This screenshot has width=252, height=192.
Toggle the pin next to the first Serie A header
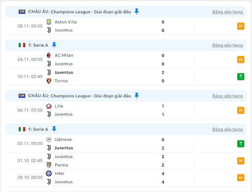54,45
